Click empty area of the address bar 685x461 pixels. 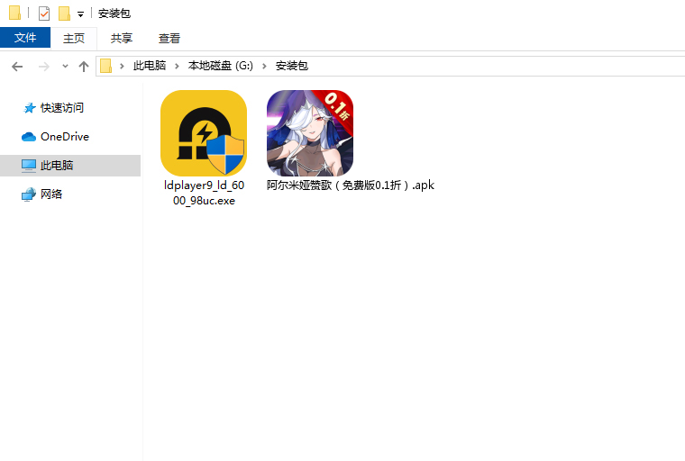click(x=496, y=66)
